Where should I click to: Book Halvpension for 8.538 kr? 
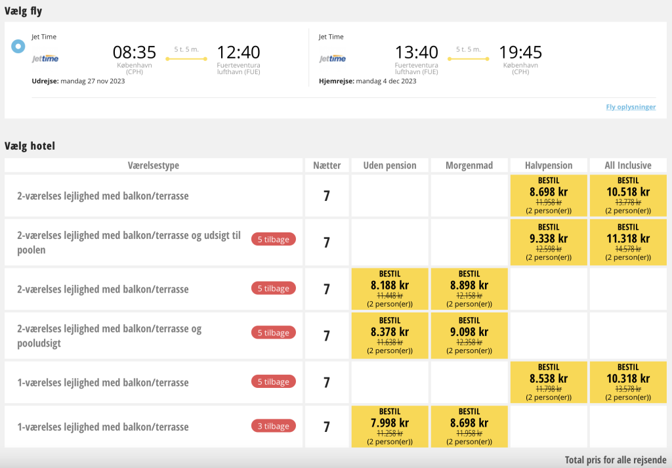549,382
